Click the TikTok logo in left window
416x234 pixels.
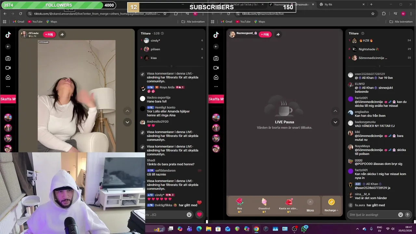[8, 35]
